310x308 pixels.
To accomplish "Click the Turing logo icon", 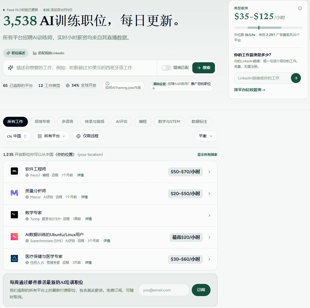I will tap(14, 215).
